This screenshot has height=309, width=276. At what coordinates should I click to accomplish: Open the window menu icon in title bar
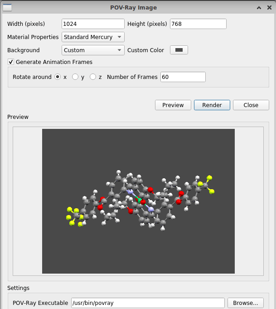point(7,8)
